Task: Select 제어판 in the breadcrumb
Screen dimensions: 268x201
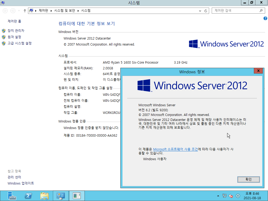Action: click(43, 10)
